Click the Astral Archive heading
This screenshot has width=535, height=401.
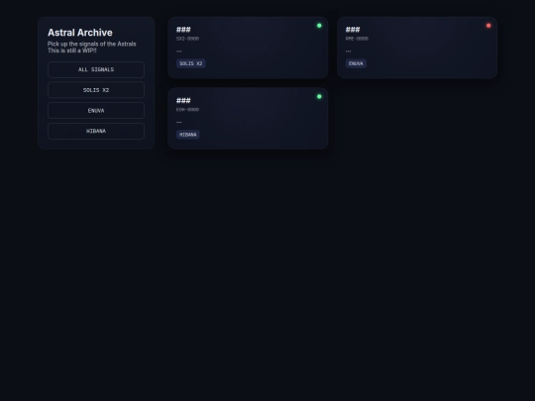point(80,33)
